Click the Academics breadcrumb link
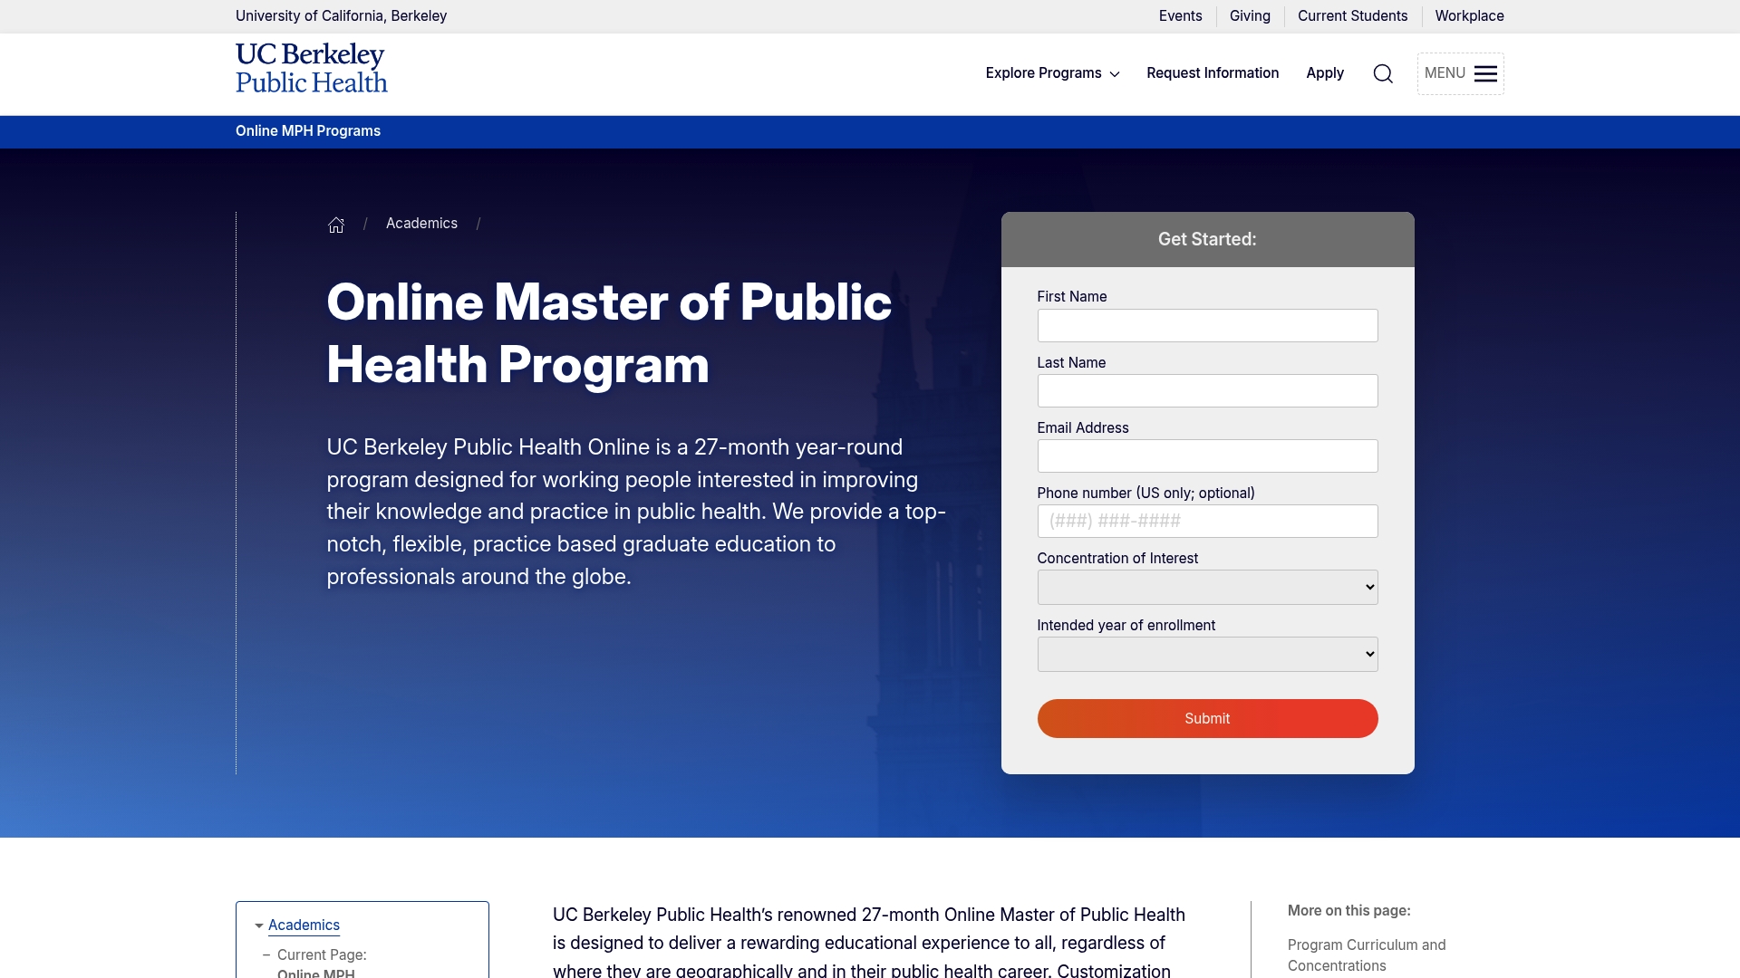1740x978 pixels. (x=421, y=224)
